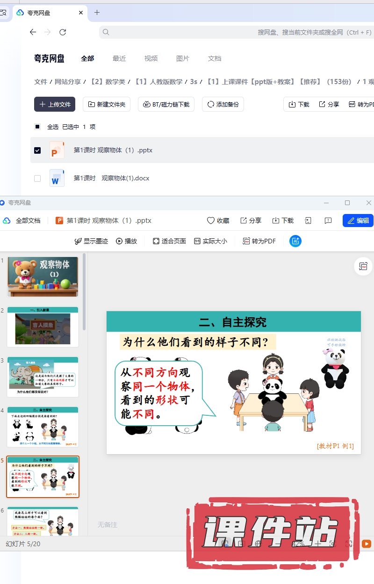The width and height of the screenshot is (374, 584).
Task: Check the 观察物体(1).docx file checkbox
Action: [37, 178]
